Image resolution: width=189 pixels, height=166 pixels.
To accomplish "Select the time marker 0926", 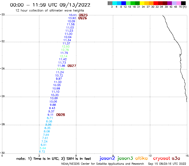I will tap(82, 18).
